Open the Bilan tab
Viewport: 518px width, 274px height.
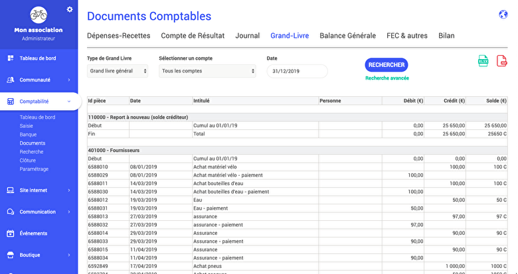[x=446, y=36]
